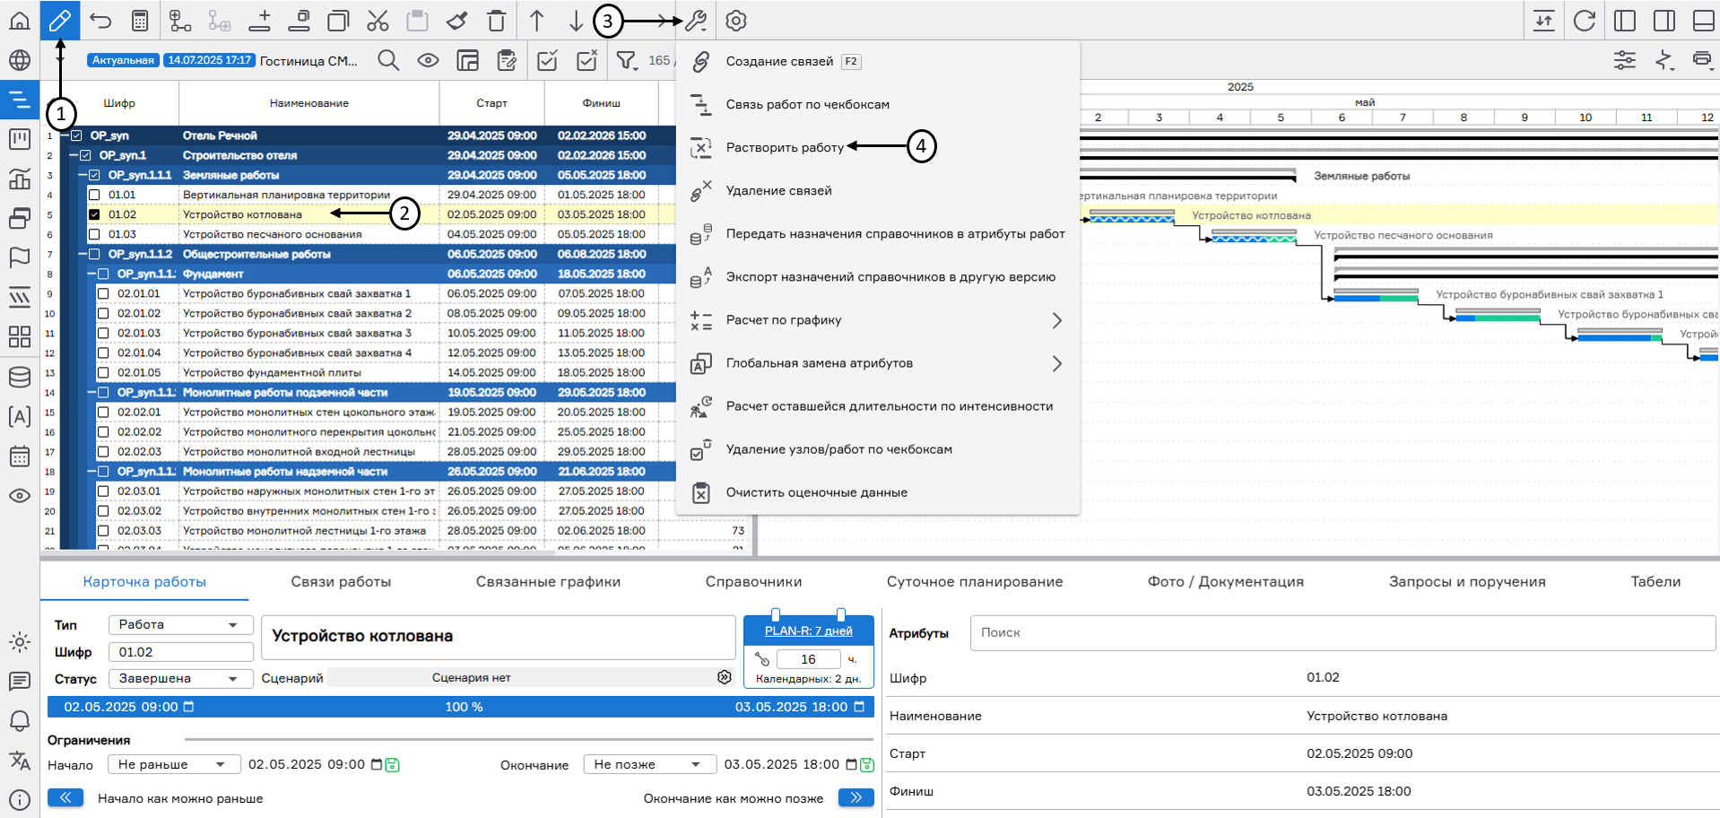Click the scissors cut icon
This screenshot has width=1720, height=818.
coord(378,21)
